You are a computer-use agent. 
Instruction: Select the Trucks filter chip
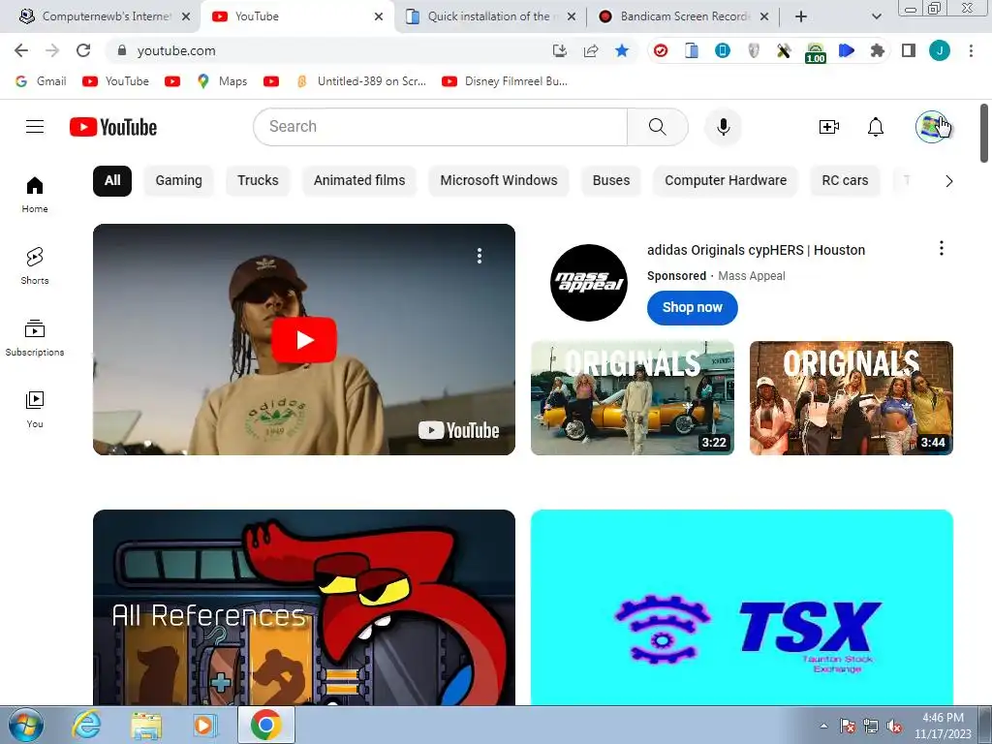click(258, 181)
